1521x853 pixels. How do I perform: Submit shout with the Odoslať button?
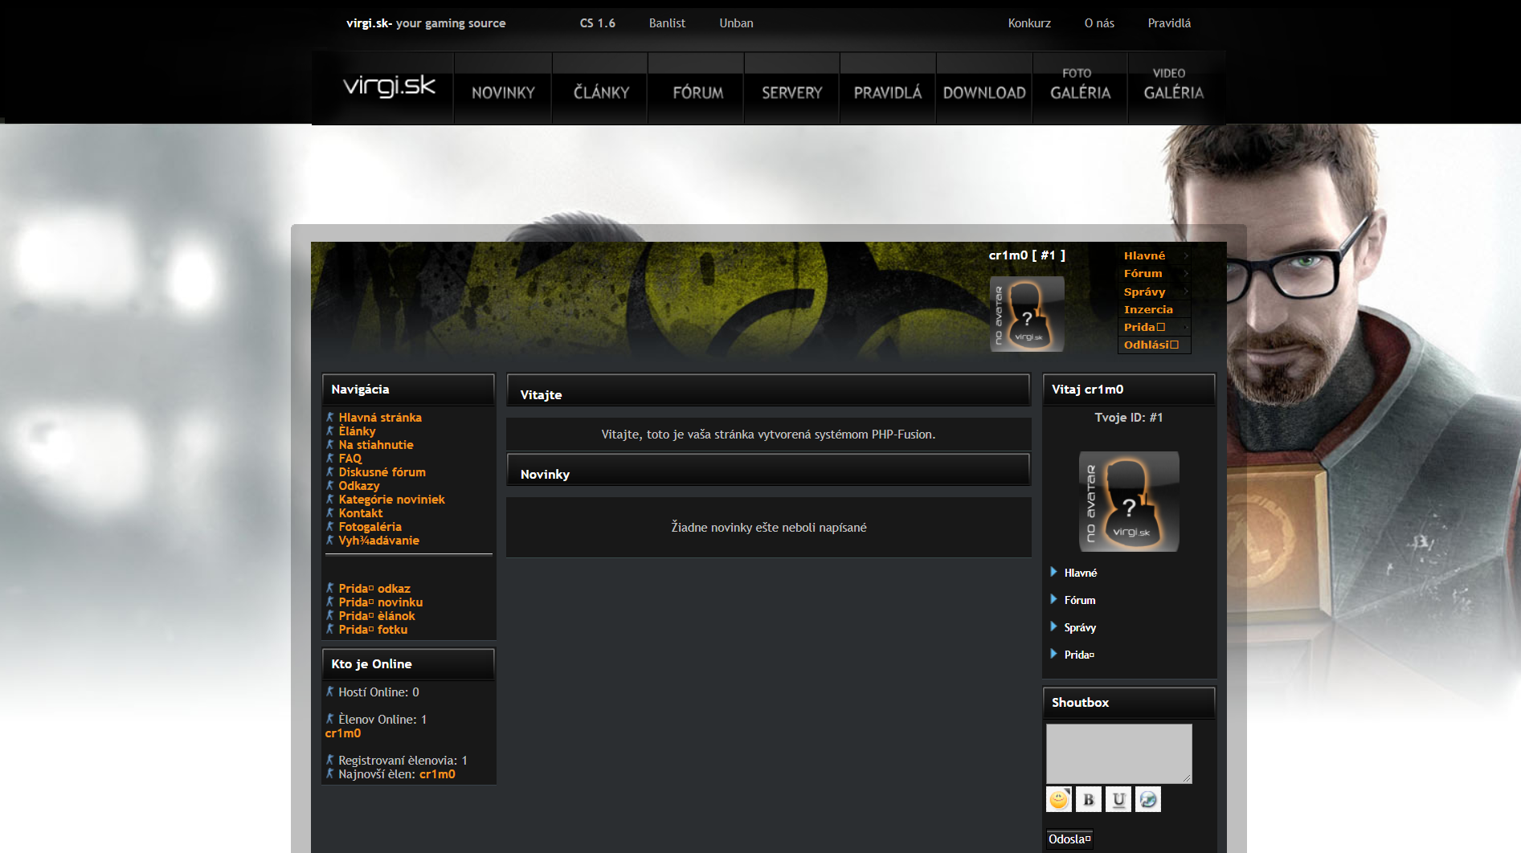tap(1069, 839)
